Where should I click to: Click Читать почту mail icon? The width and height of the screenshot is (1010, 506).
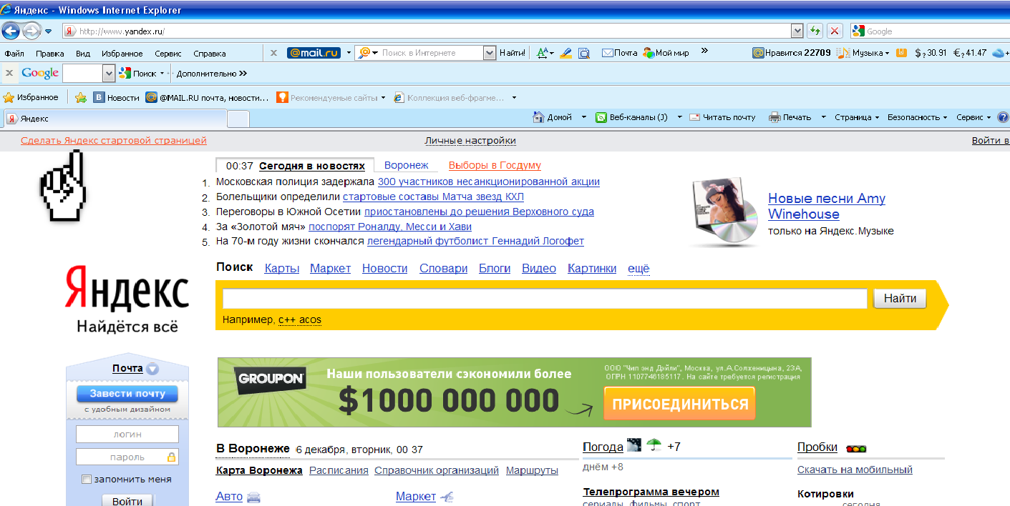point(694,117)
